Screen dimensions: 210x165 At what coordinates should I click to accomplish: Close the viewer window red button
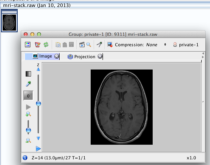coord(26,34)
